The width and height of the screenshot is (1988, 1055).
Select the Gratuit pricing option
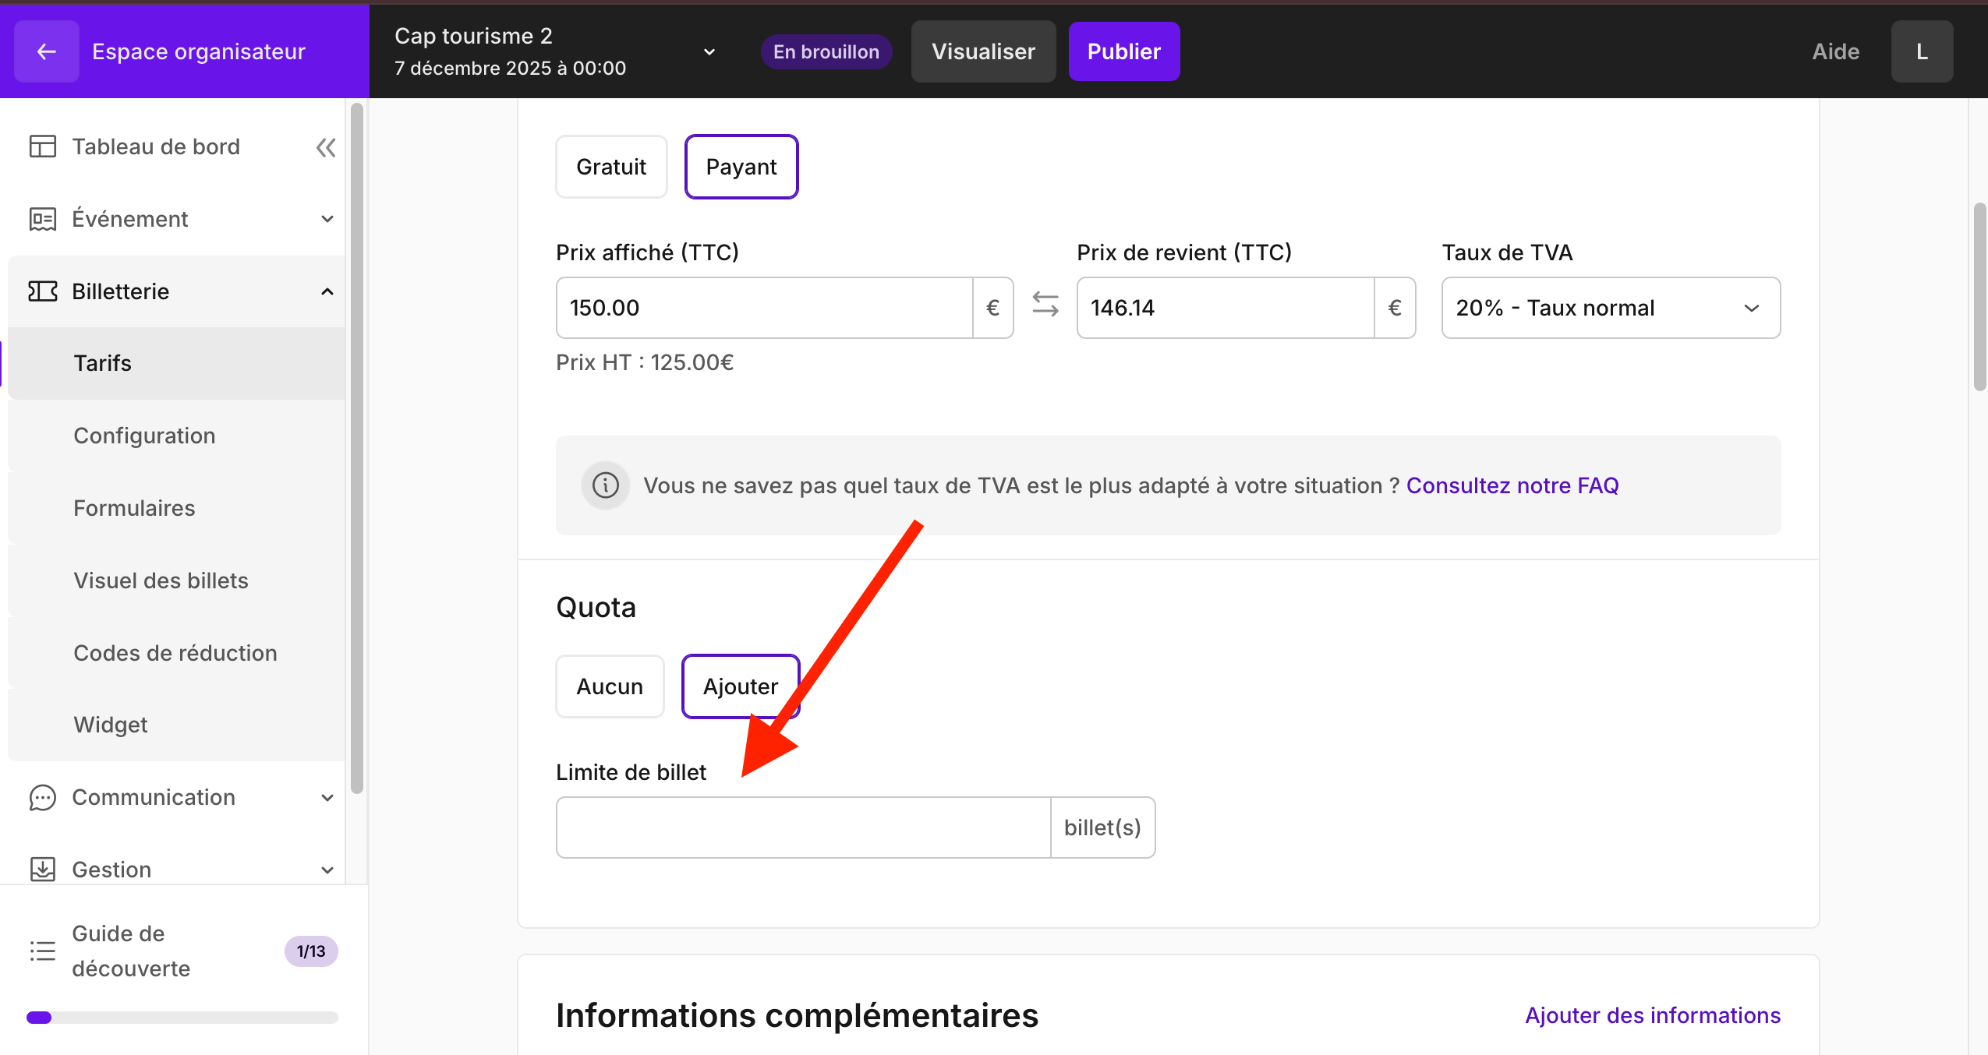(611, 167)
